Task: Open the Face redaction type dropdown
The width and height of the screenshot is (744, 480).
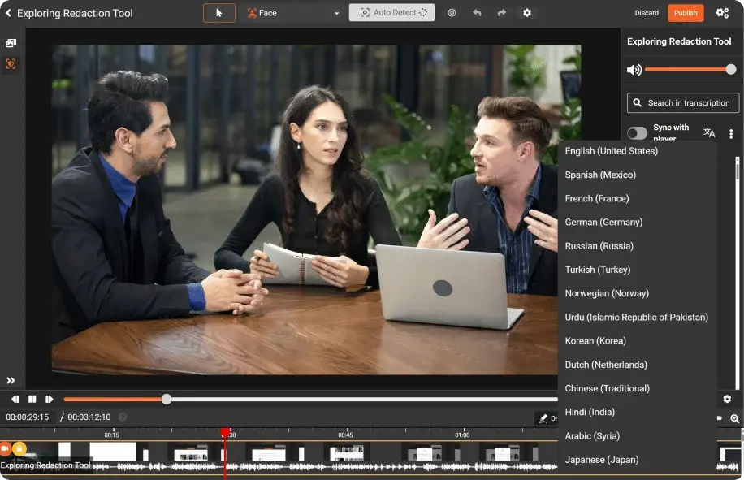Action: tap(293, 13)
